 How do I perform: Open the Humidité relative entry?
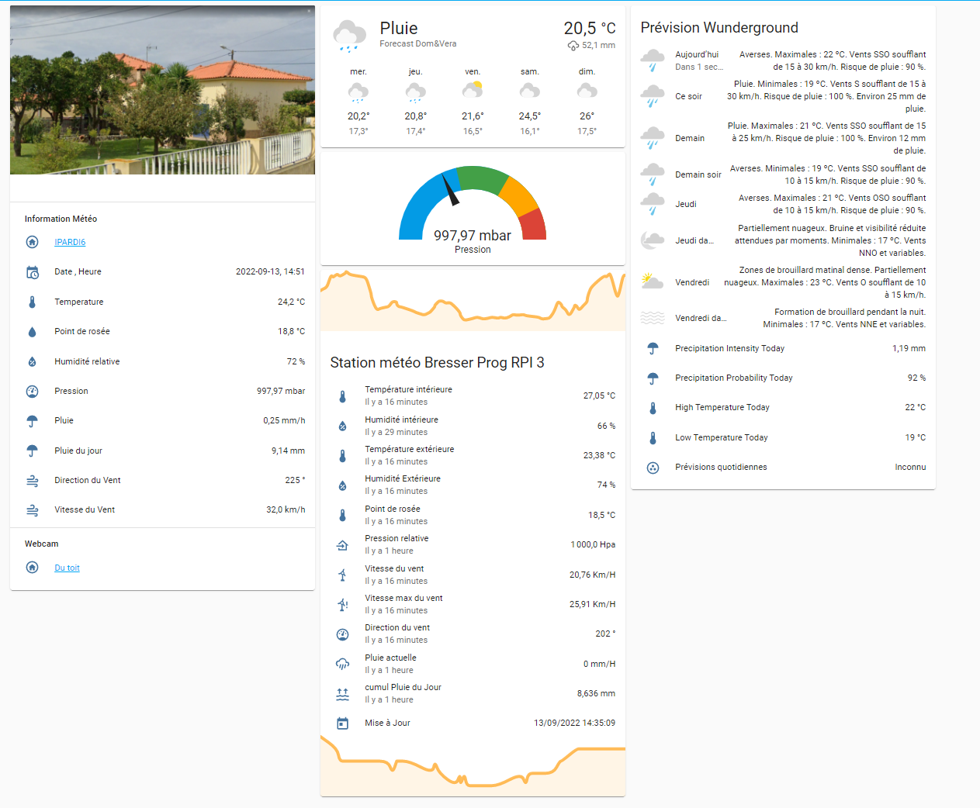pyautogui.click(x=163, y=361)
